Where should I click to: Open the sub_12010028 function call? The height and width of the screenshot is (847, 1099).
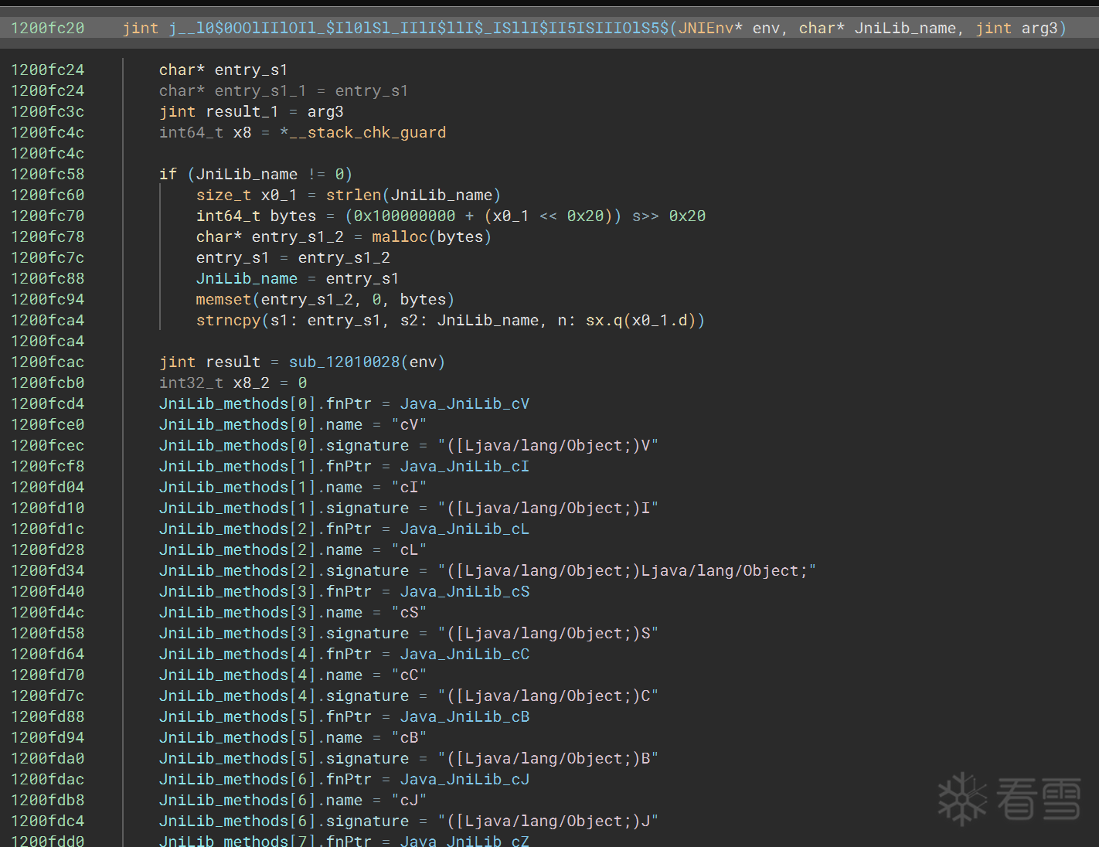click(345, 362)
